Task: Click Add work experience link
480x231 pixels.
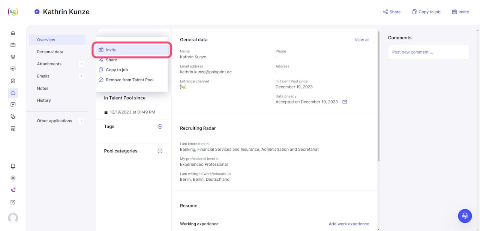Action: pyautogui.click(x=349, y=224)
